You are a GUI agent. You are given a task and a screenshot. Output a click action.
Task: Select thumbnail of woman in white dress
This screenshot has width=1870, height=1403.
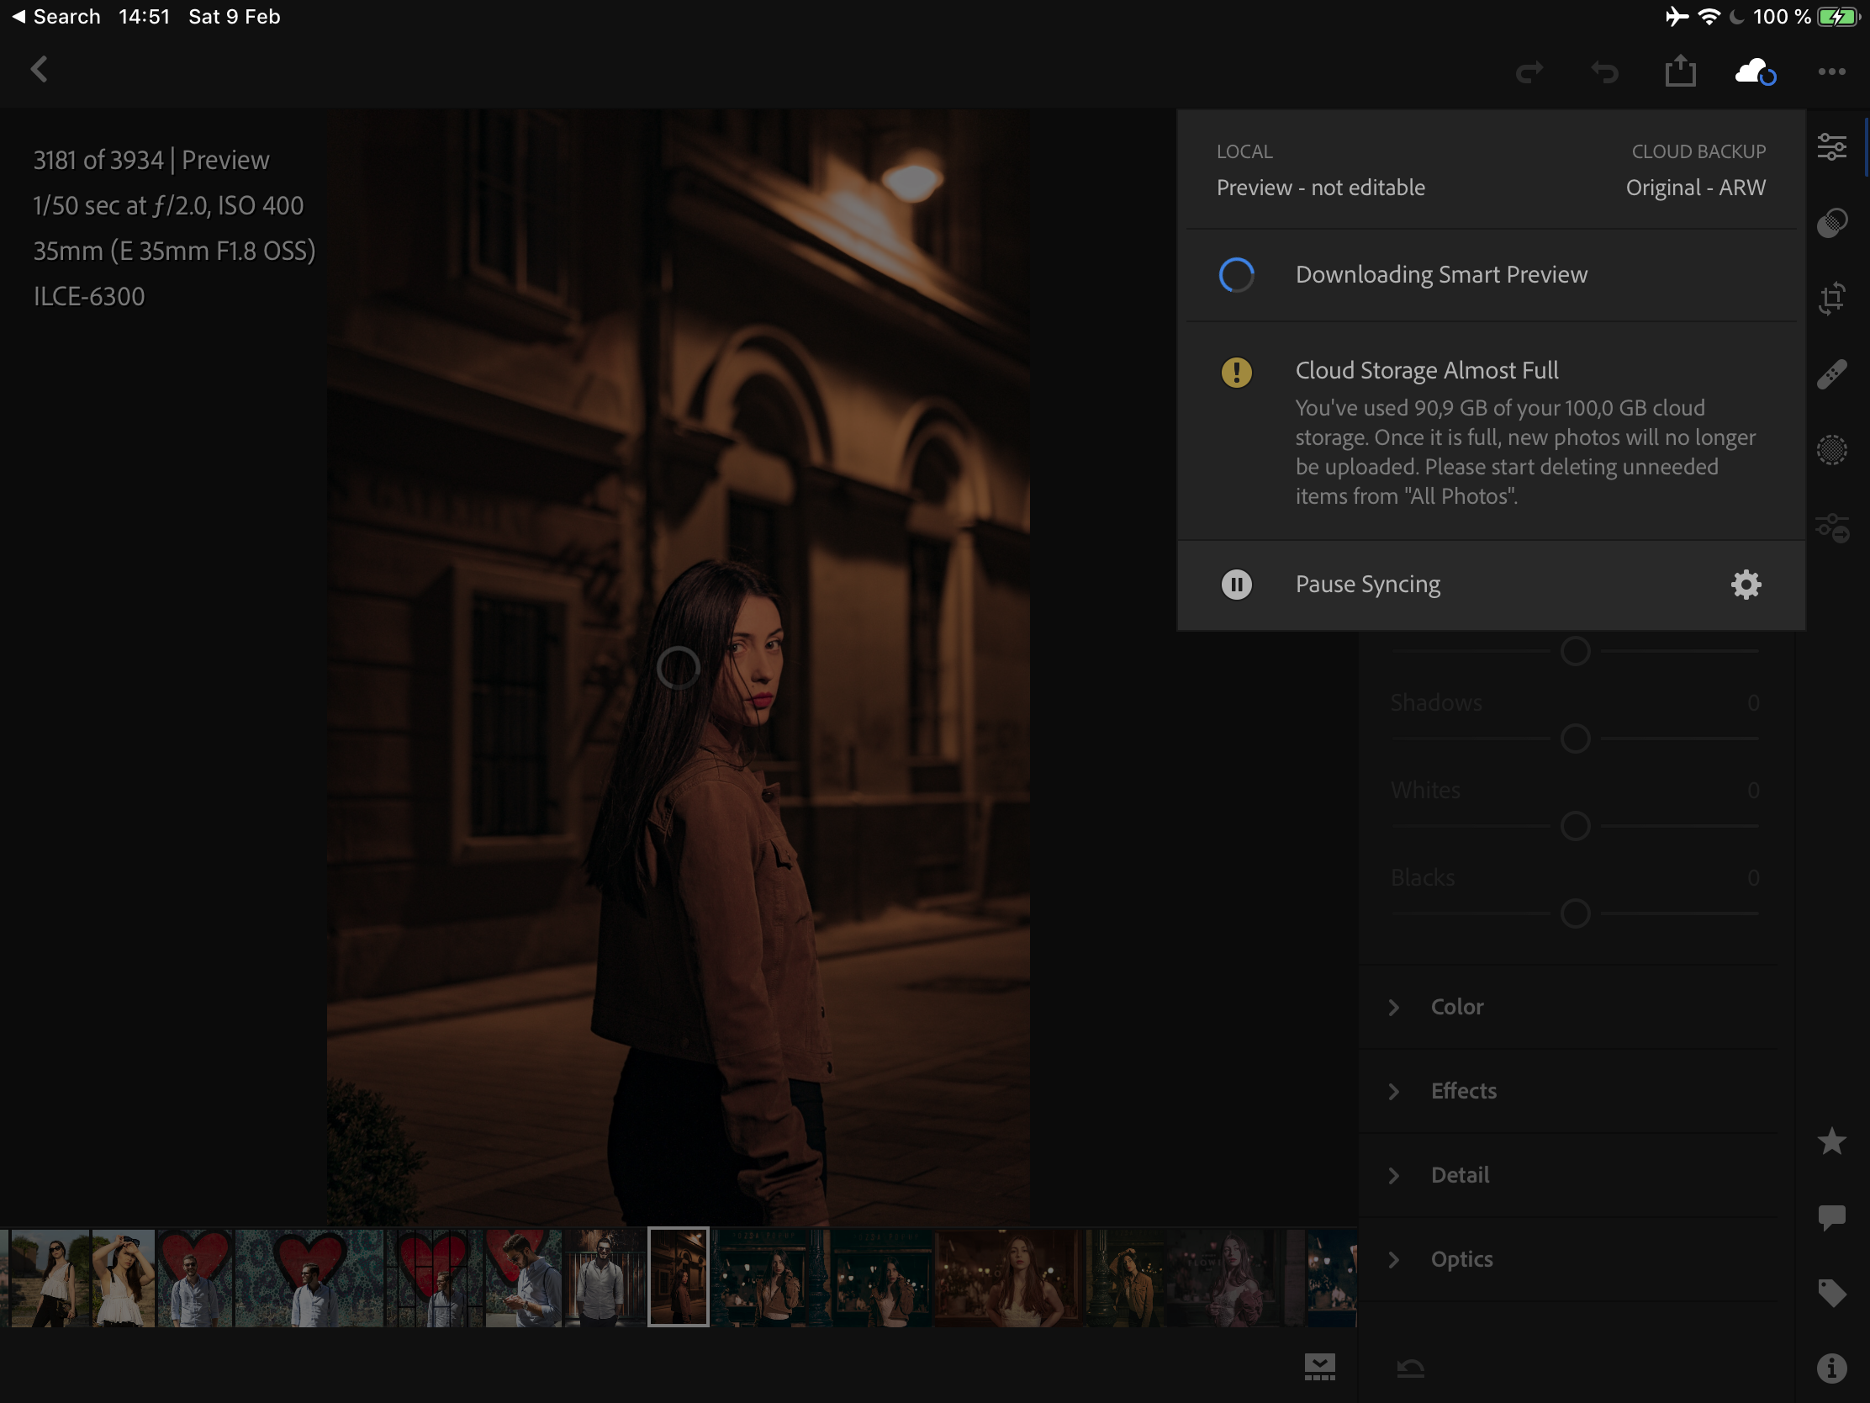[x=124, y=1277]
